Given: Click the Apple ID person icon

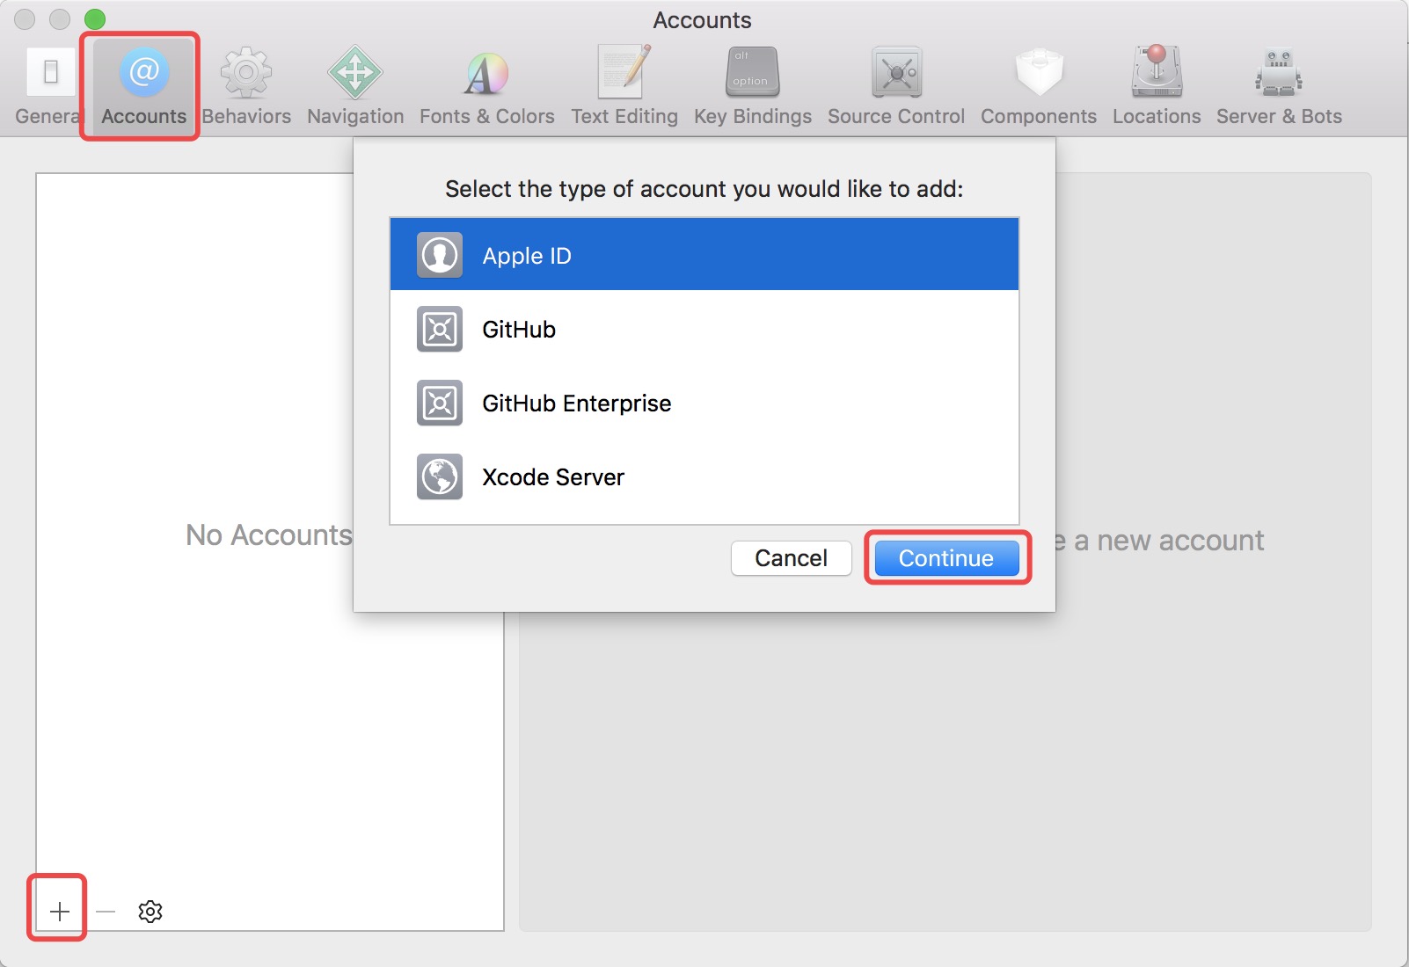Looking at the screenshot, I should [x=440, y=255].
